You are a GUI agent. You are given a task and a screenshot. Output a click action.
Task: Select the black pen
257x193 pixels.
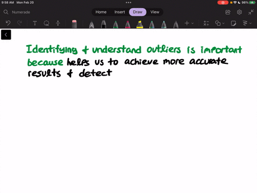103,24
